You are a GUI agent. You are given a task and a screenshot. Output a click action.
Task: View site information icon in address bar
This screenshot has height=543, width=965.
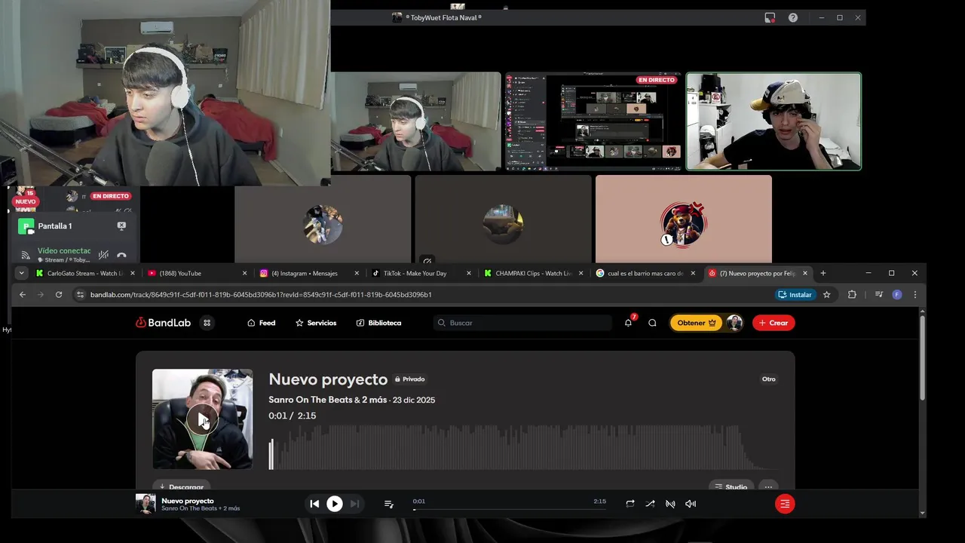(x=81, y=295)
